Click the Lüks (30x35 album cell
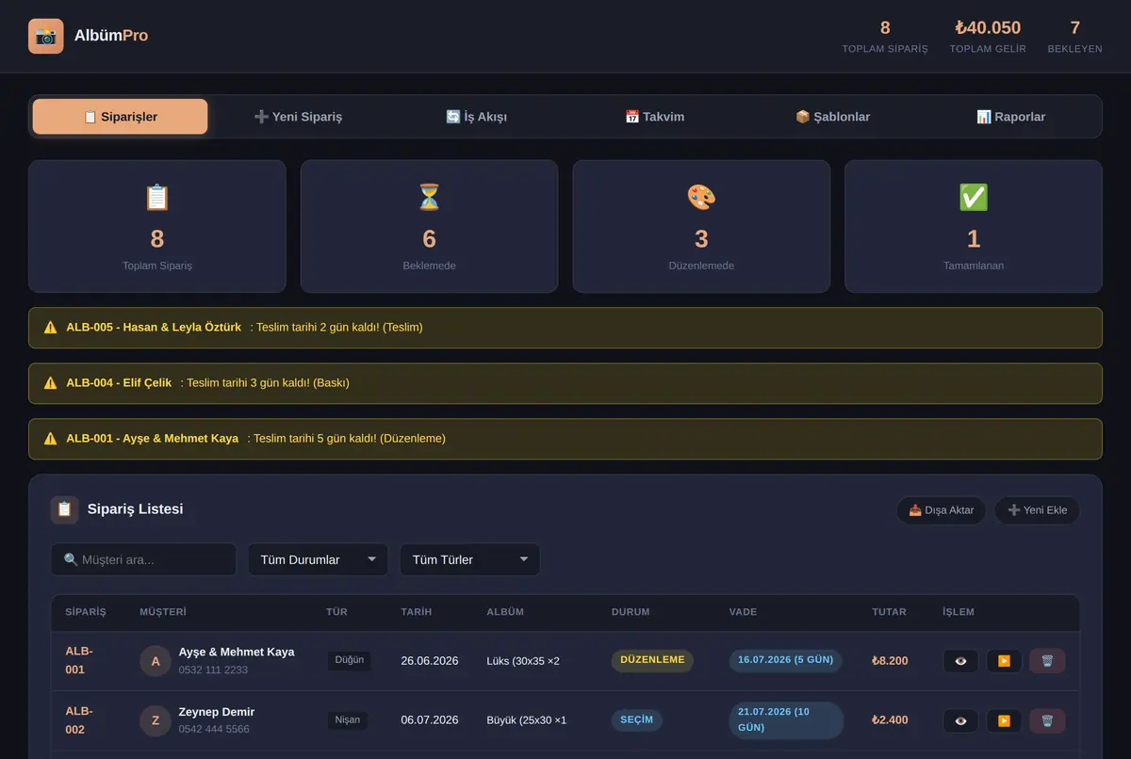 coord(523,661)
